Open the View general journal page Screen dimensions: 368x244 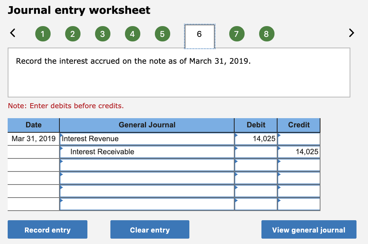click(309, 230)
